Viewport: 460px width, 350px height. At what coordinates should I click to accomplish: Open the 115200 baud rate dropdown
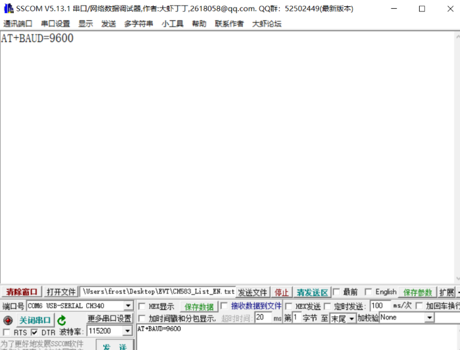tap(127, 331)
